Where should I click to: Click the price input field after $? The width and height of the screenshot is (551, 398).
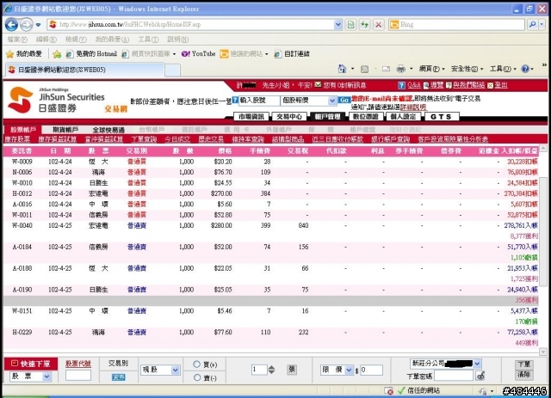click(x=371, y=370)
